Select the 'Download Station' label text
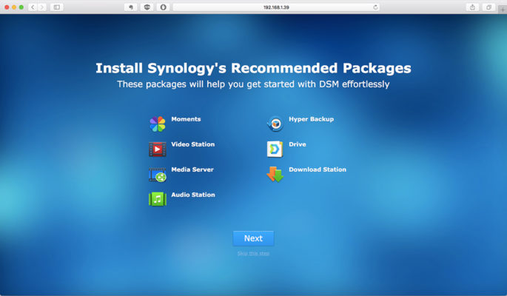The width and height of the screenshot is (507, 296). (x=318, y=169)
